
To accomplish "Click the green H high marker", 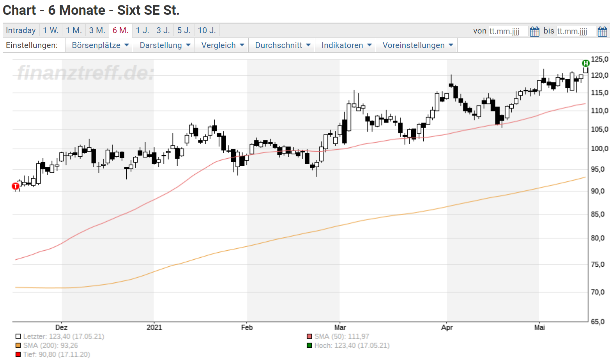I will tap(585, 63).
